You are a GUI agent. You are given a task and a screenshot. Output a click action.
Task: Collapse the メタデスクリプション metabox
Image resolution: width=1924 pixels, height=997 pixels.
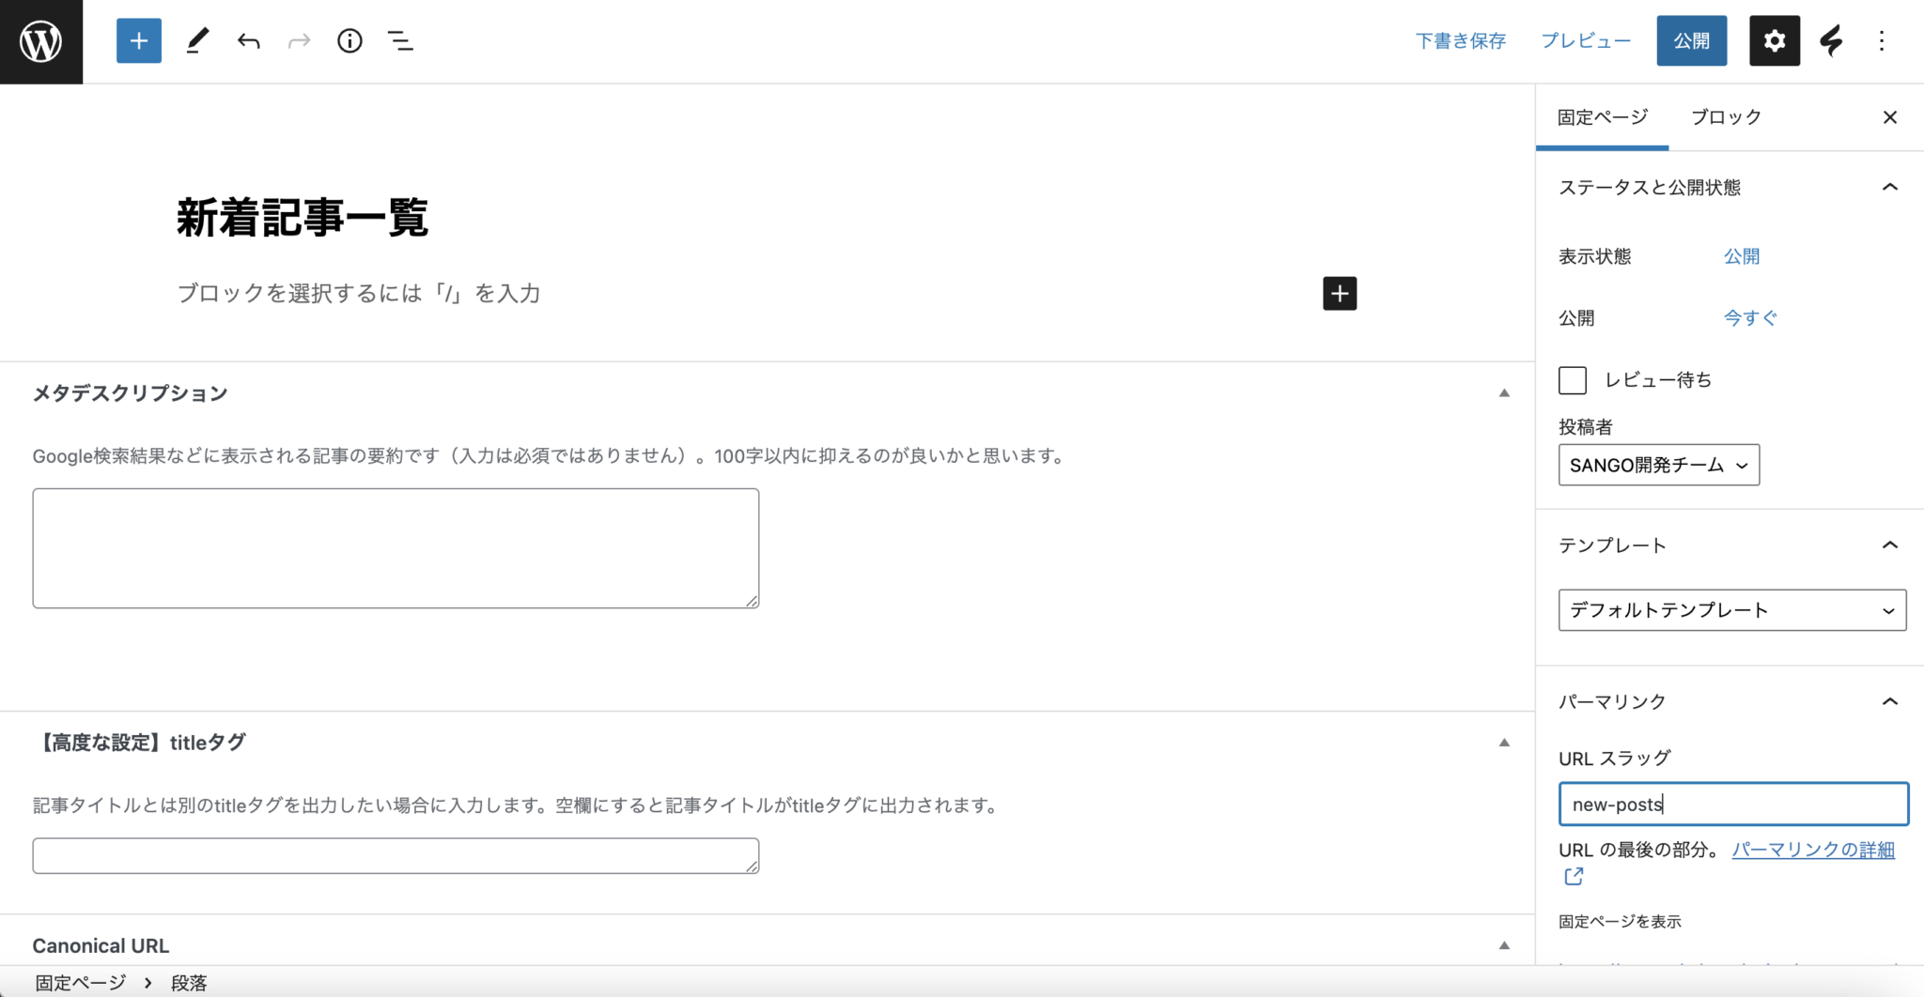click(x=1504, y=393)
